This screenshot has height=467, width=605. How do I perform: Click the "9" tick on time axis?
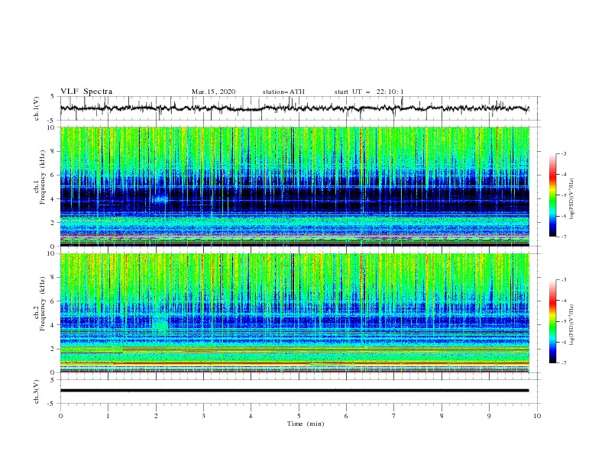point(489,416)
